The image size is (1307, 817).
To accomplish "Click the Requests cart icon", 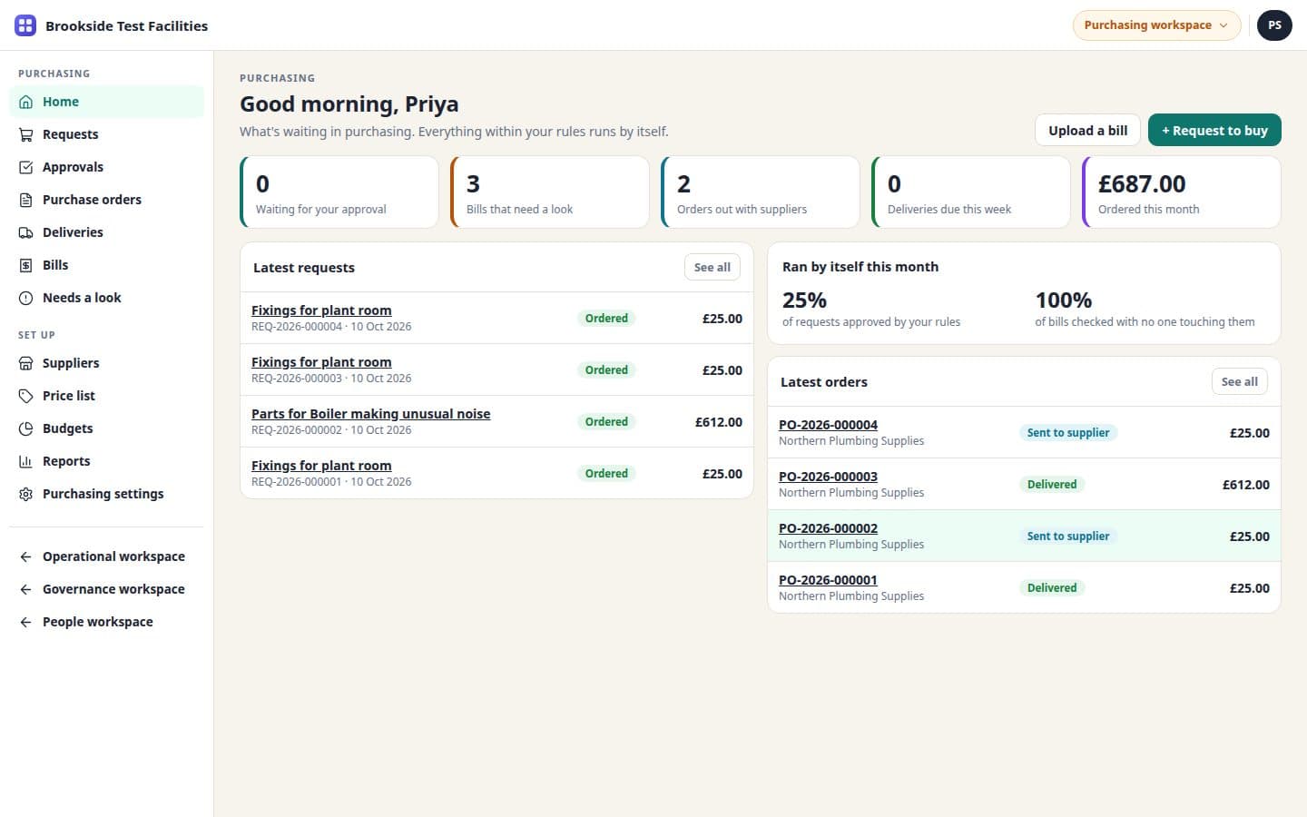I will (26, 134).
